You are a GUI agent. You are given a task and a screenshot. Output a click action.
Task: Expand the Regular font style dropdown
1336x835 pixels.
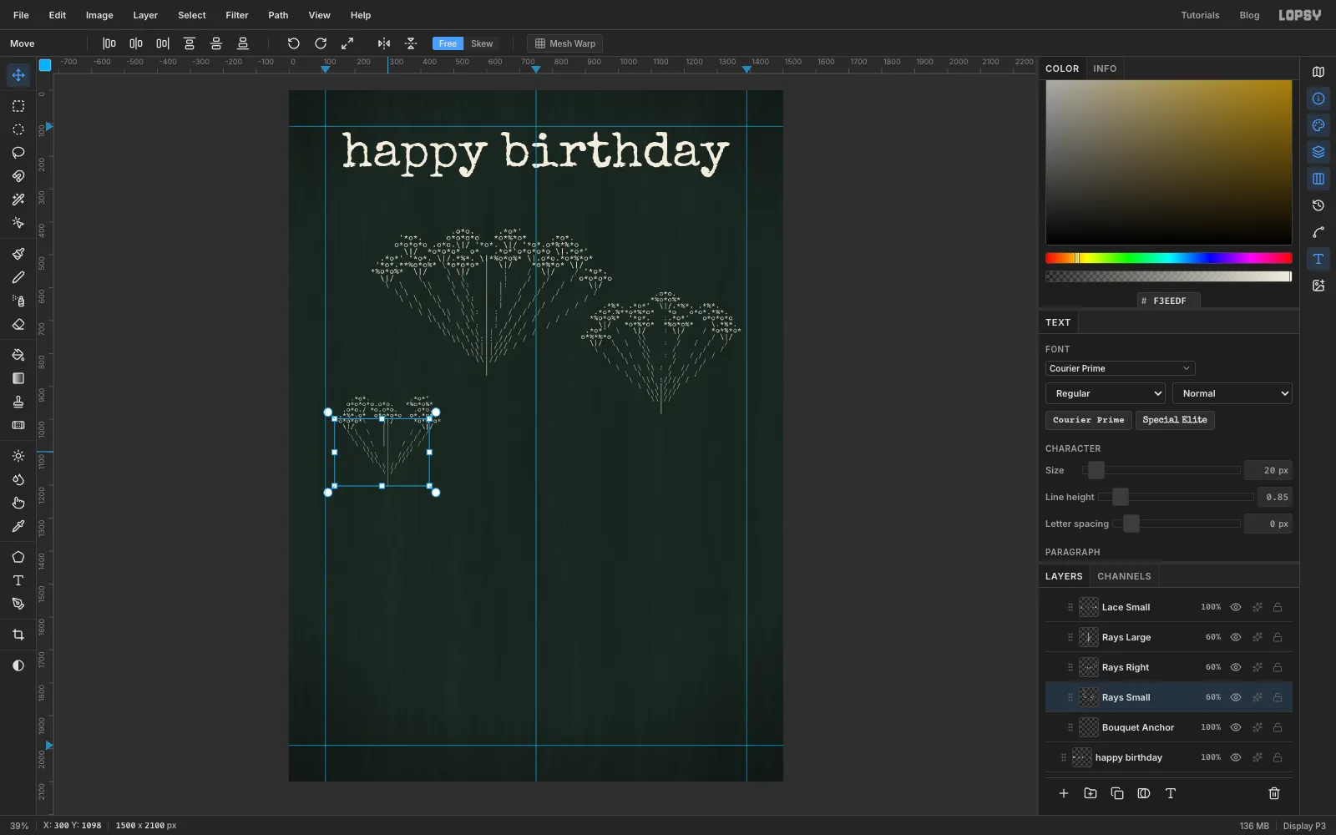tap(1106, 393)
